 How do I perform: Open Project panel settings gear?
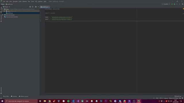pos(36,7)
